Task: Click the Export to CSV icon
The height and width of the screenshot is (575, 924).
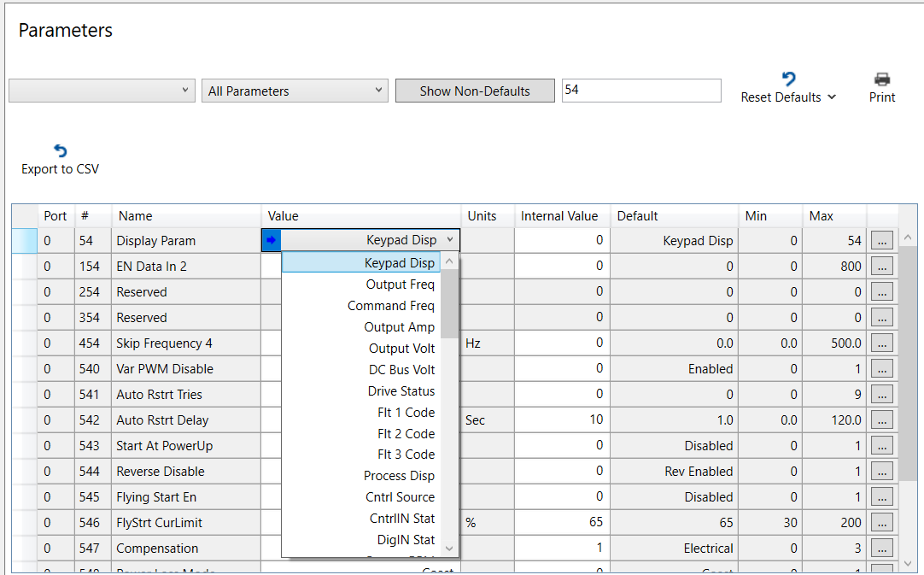Action: (x=60, y=151)
